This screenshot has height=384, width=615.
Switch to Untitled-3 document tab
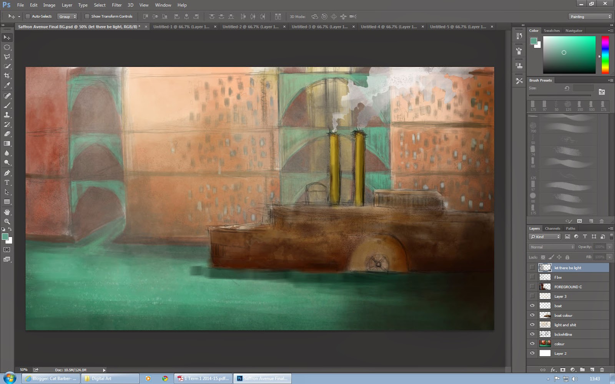319,27
